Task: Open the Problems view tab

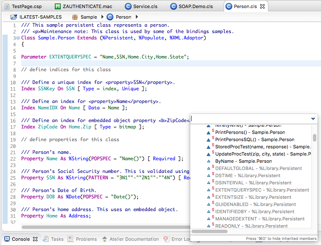Action: [x=86, y=239]
